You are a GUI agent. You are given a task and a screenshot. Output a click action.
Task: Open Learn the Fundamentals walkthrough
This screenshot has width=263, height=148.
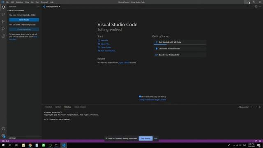180,49
